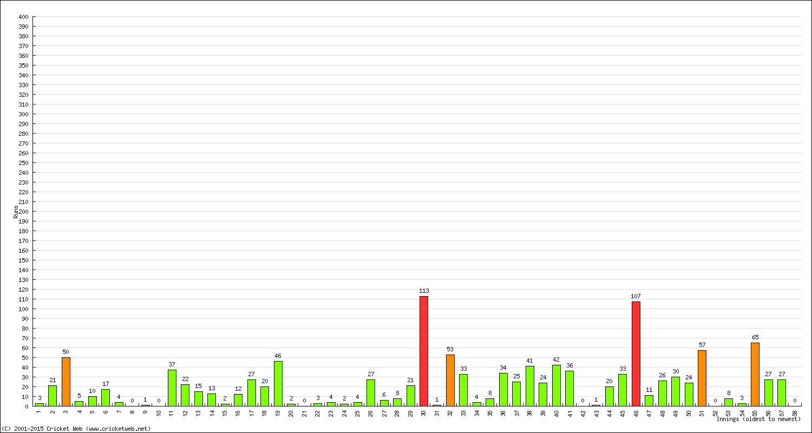
Task: Select the y-axis label '200'
Action: tap(23, 212)
